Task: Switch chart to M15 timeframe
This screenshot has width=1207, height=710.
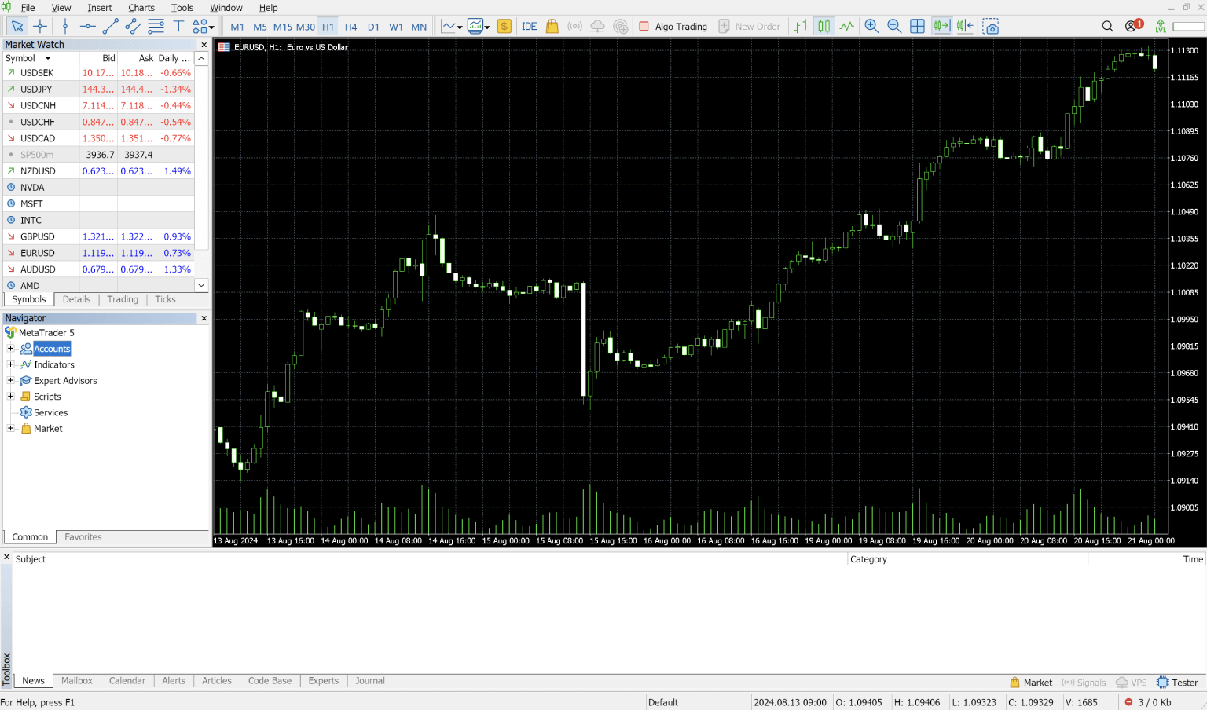Action: (283, 27)
